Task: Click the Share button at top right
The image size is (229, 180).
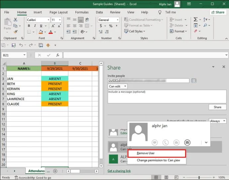Action: tap(218, 12)
